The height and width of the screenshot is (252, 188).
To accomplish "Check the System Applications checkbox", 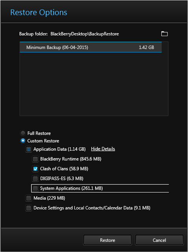I will (35, 188).
